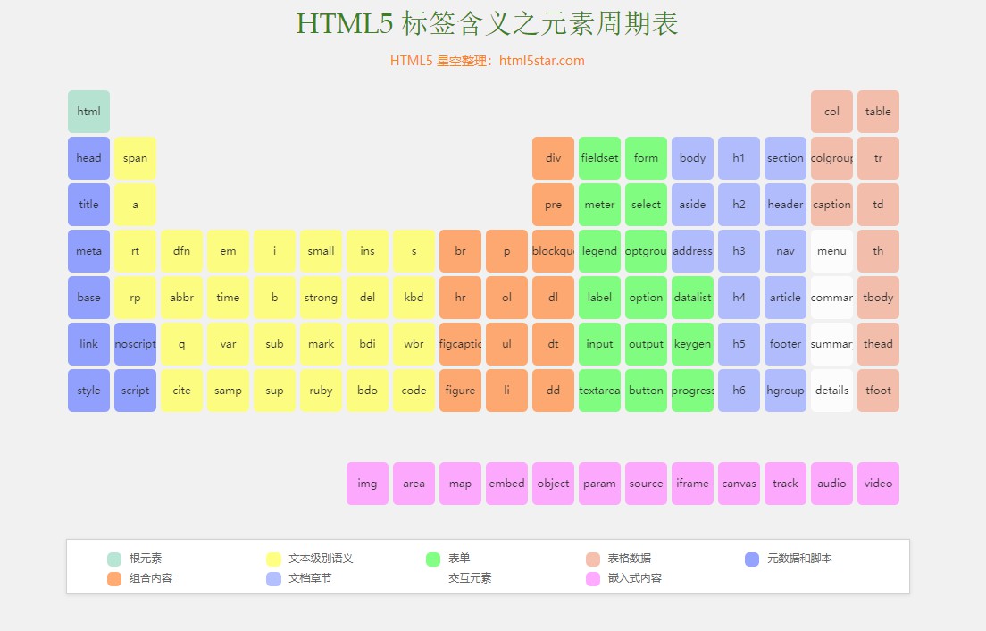The width and height of the screenshot is (986, 631).
Task: Click the textarea tile
Action: click(600, 391)
